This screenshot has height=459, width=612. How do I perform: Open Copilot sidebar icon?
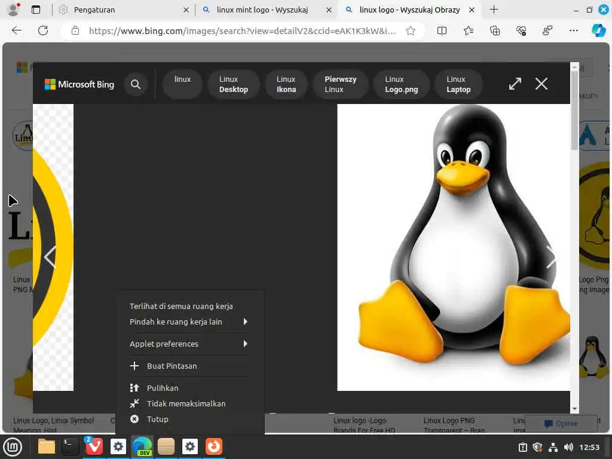pyautogui.click(x=598, y=30)
